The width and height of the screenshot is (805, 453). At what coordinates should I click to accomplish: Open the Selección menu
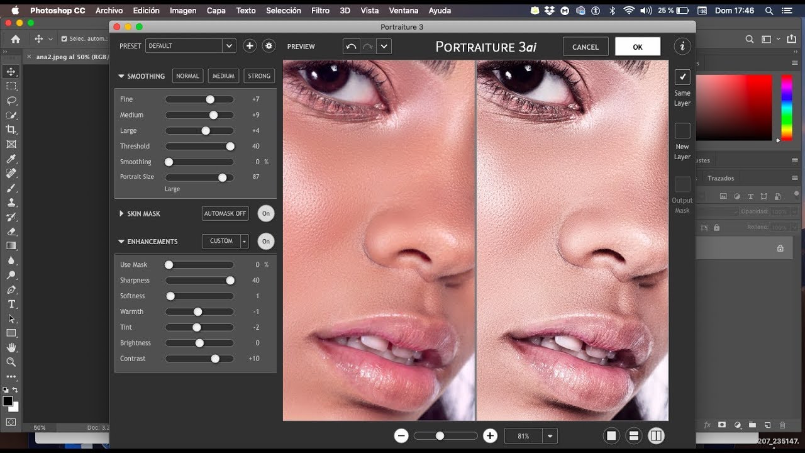pos(284,11)
